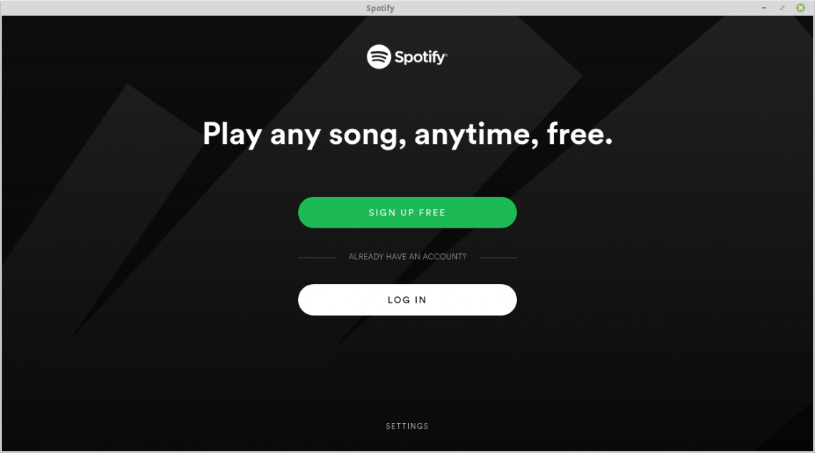Image resolution: width=815 pixels, height=453 pixels.
Task: Open SETTINGS at the bottom
Action: (x=407, y=426)
